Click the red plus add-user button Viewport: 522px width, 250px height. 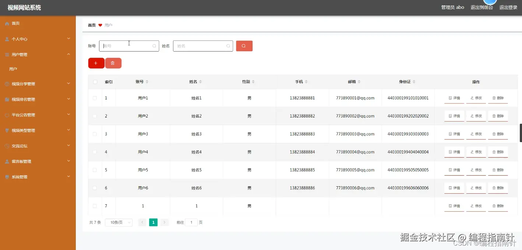(96, 63)
